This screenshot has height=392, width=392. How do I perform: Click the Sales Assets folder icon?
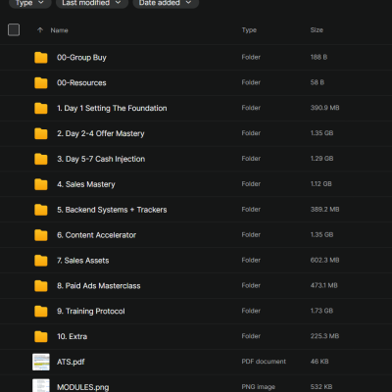(41, 261)
